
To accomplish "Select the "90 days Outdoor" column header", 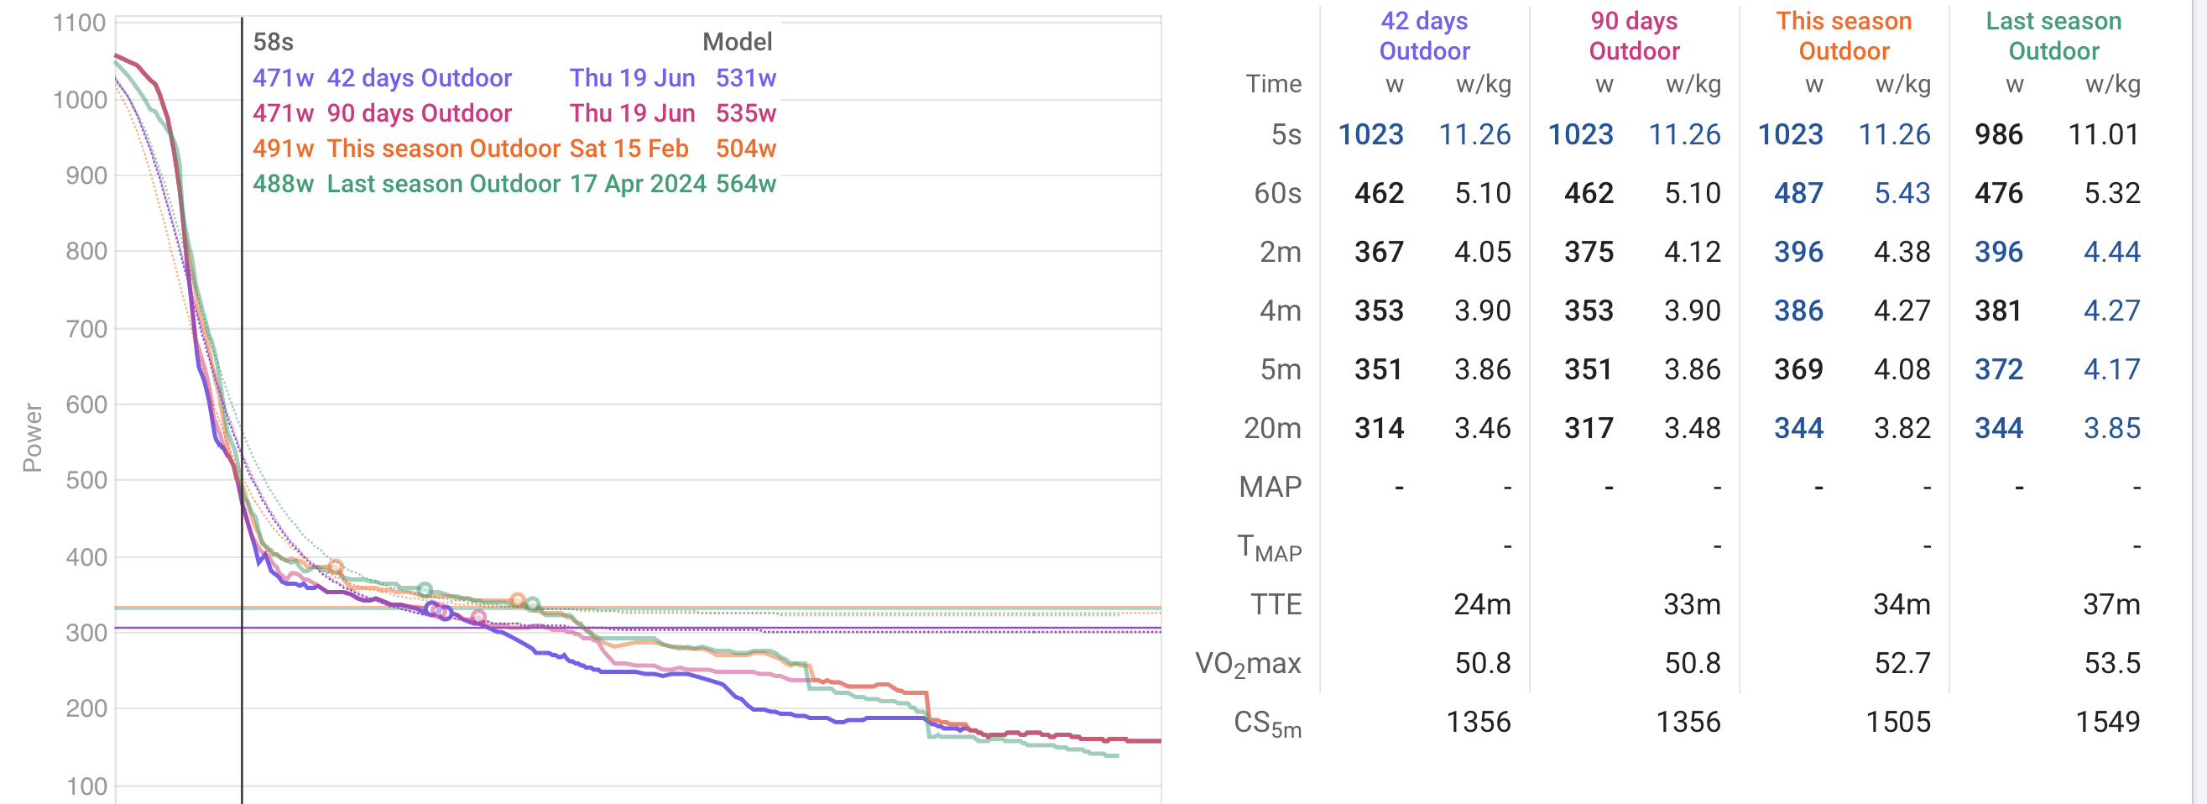I will [x=1634, y=36].
